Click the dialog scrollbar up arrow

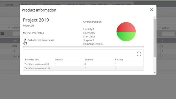point(155,18)
